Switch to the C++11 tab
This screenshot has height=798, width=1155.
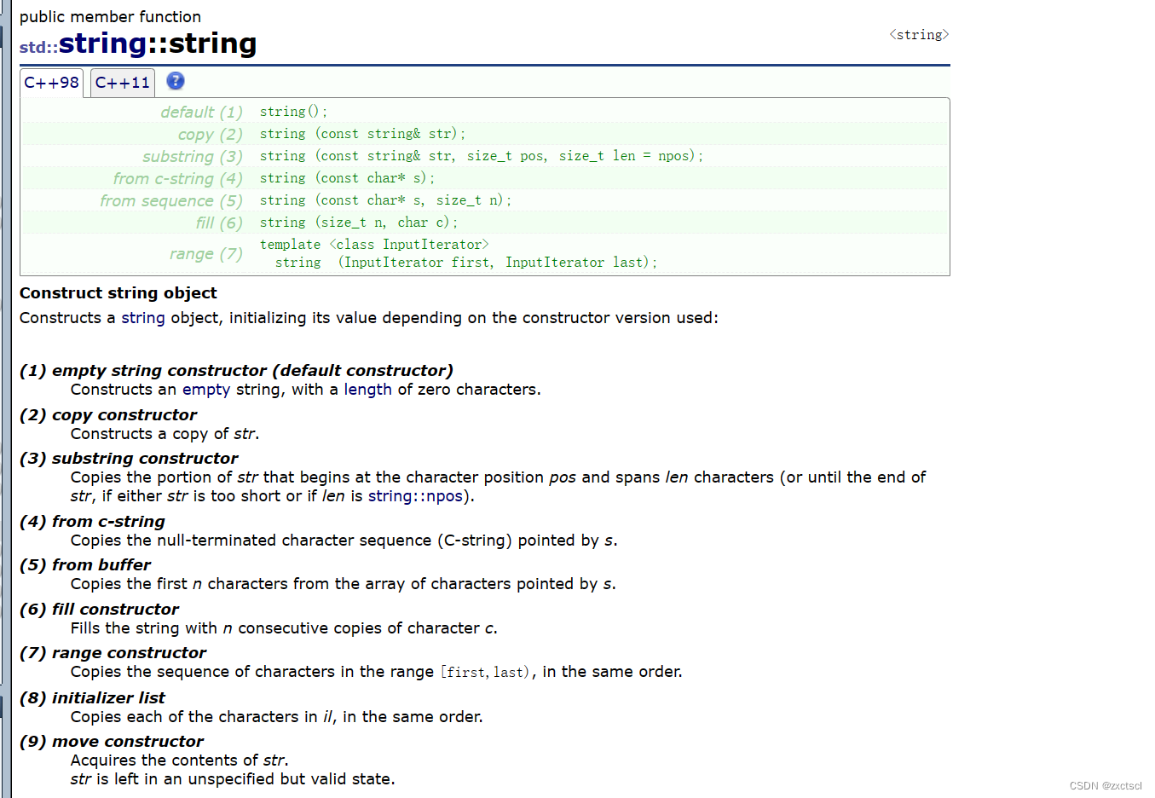123,83
